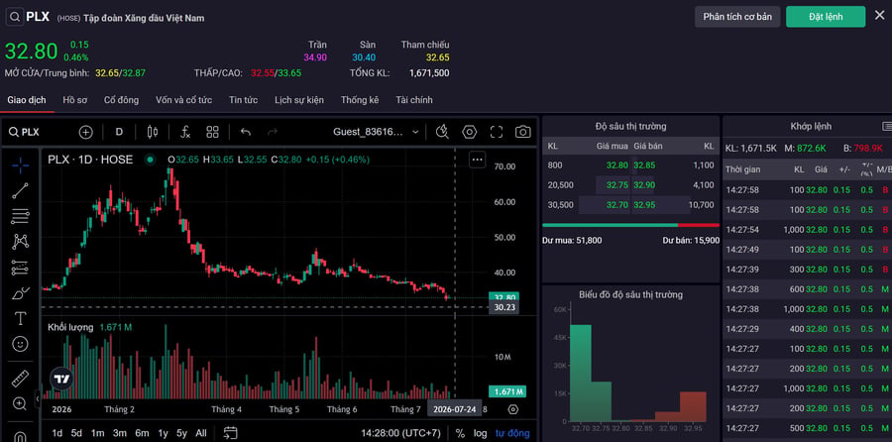Click the quick search icon in chart toolbar
The height and width of the screenshot is (442, 892).
(x=442, y=132)
